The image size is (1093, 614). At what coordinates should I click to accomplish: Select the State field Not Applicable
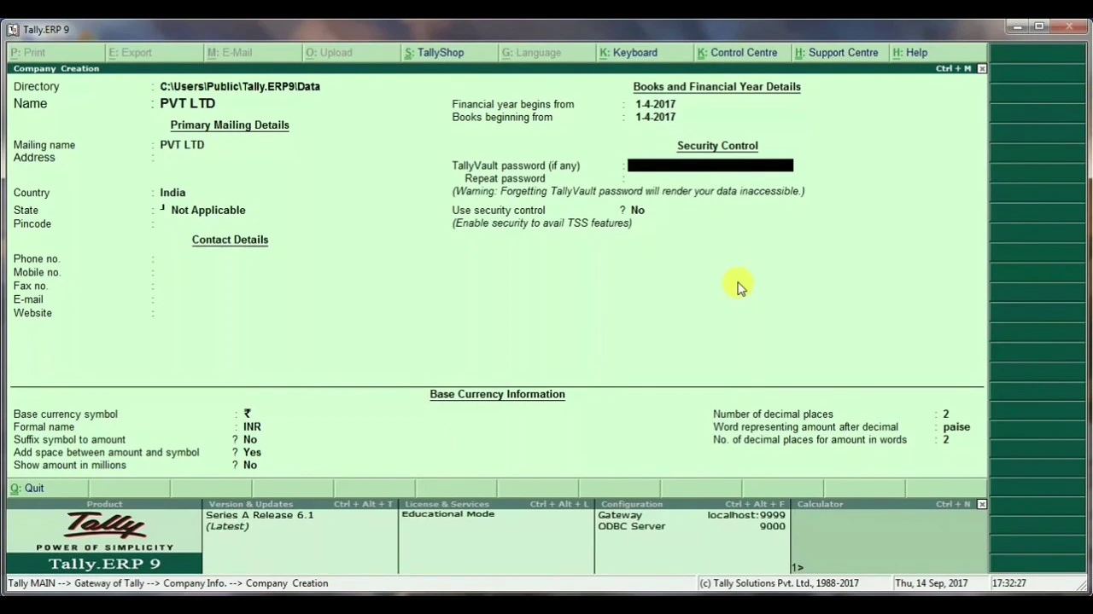pos(207,210)
